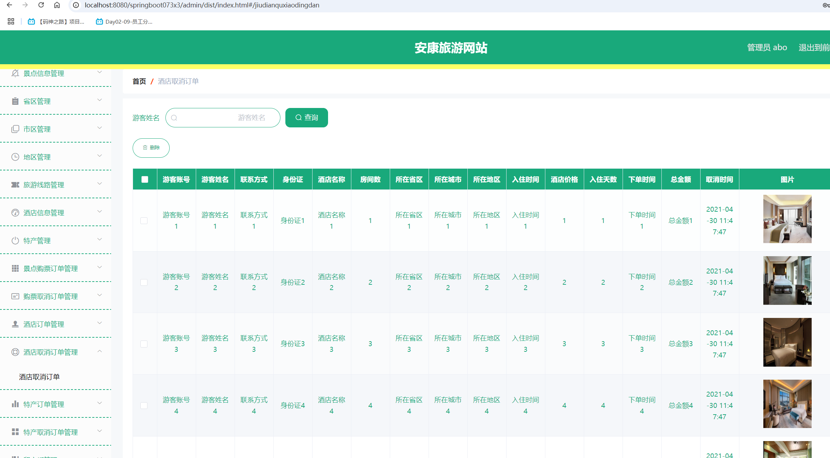Click the 查询 search button
The image size is (830, 458).
coord(307,117)
